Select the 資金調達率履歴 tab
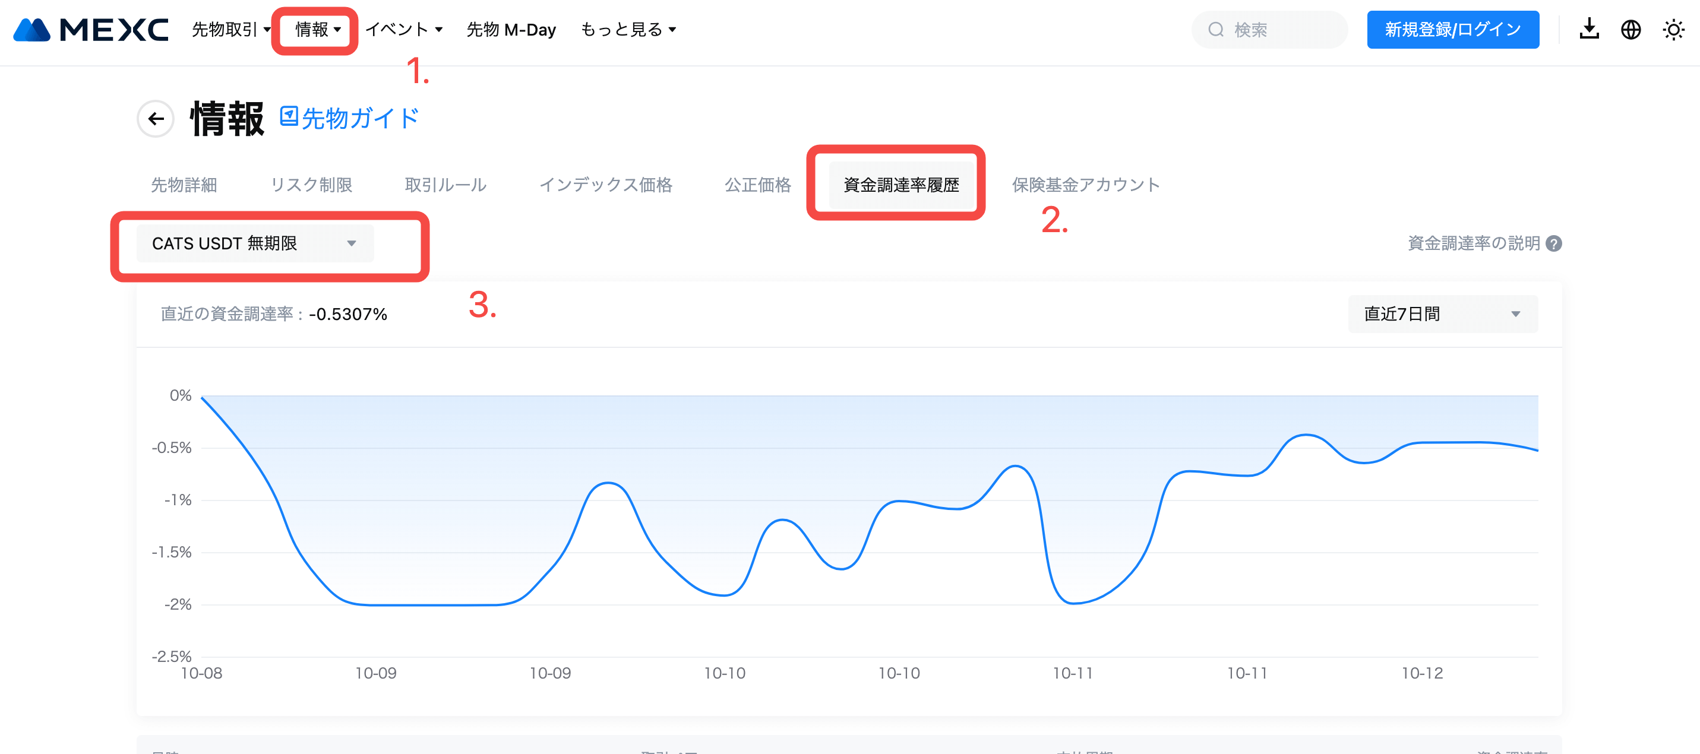Image resolution: width=1700 pixels, height=754 pixels. (x=901, y=185)
